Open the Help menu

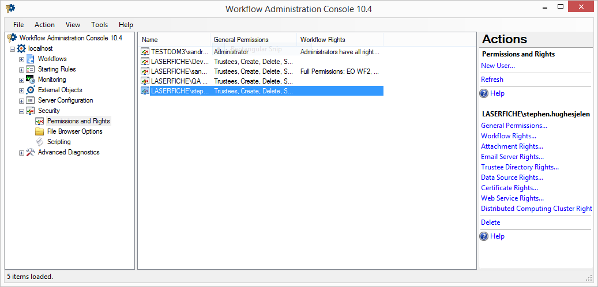point(126,25)
